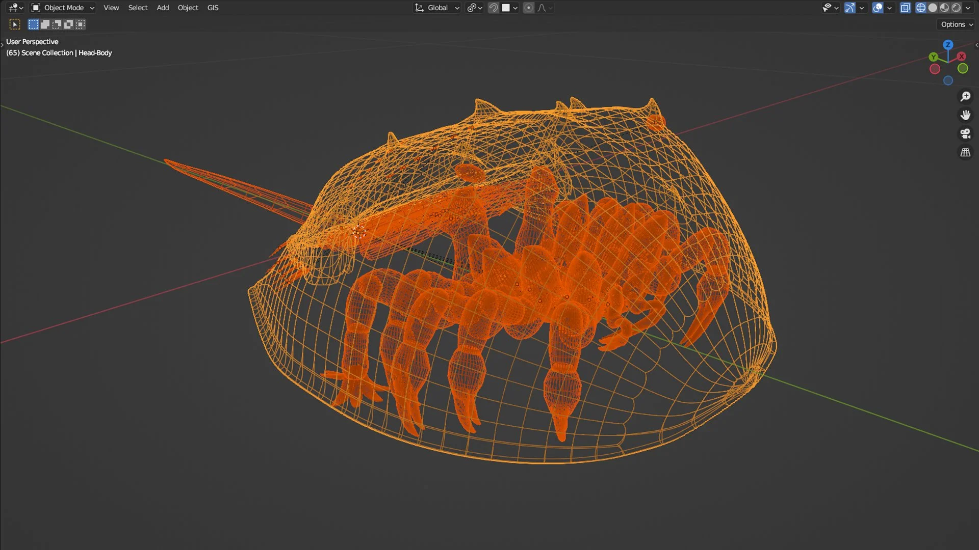Select solid viewport shading
This screenshot has height=550, width=979.
point(933,8)
